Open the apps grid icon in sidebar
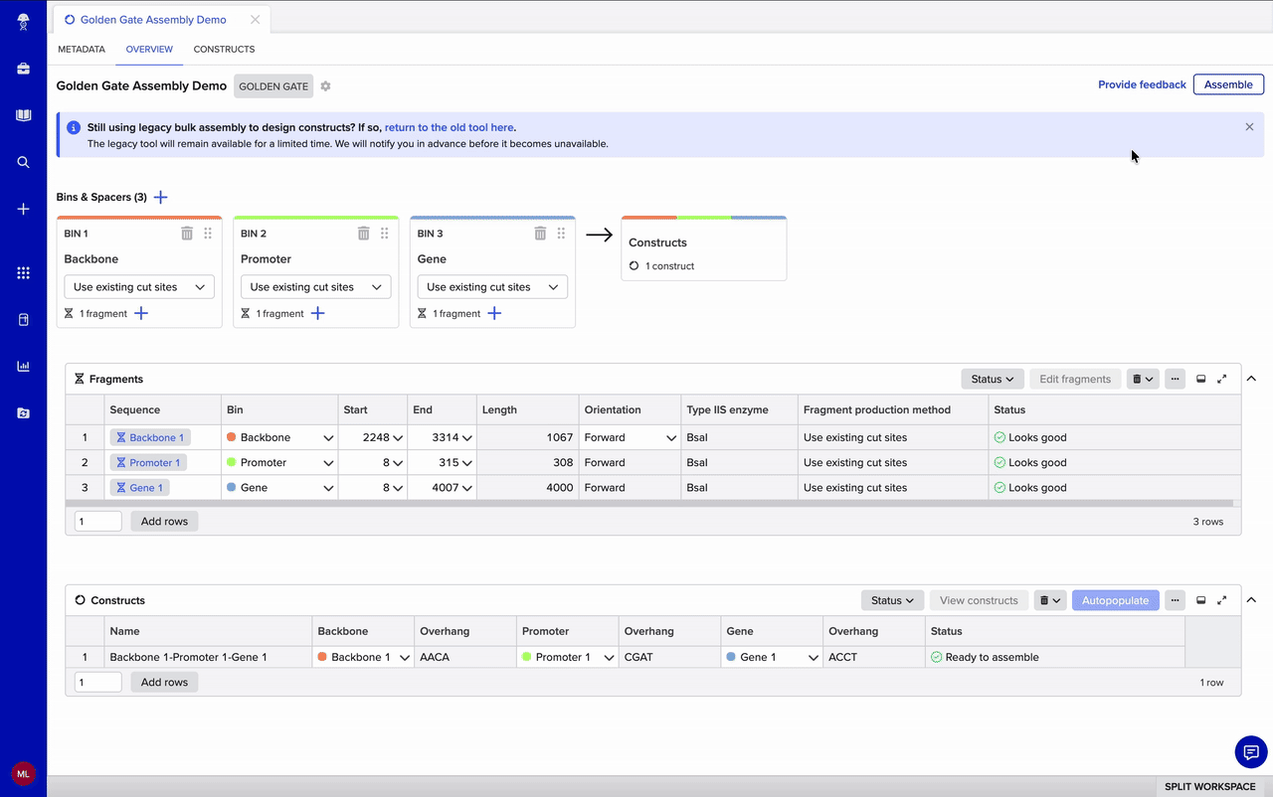This screenshot has width=1273, height=797. click(22, 271)
